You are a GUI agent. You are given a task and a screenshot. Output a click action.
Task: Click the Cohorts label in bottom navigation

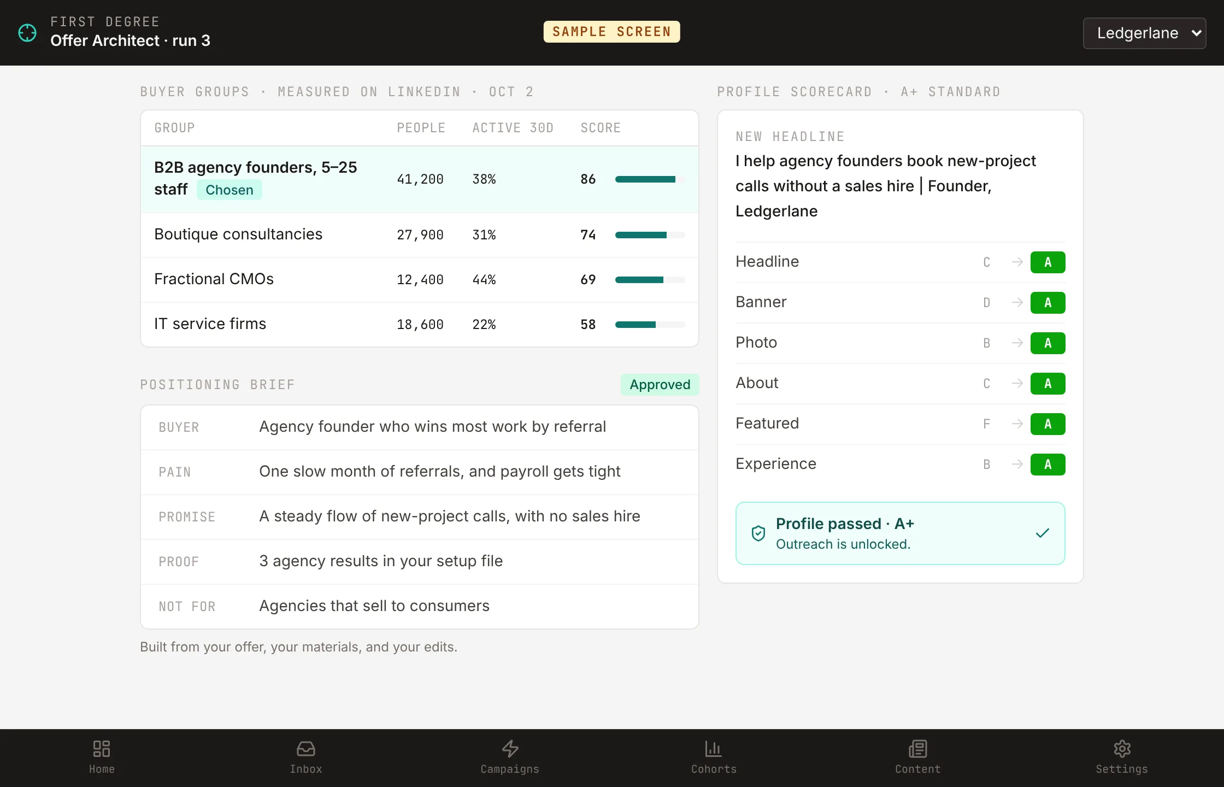[714, 769]
